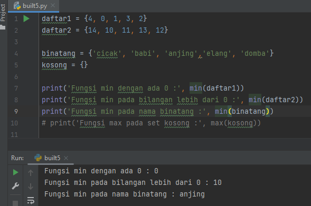Image resolution: width=311 pixels, height=206 pixels.
Task: Place cursor on kosong variable on line 5
Action: point(54,65)
